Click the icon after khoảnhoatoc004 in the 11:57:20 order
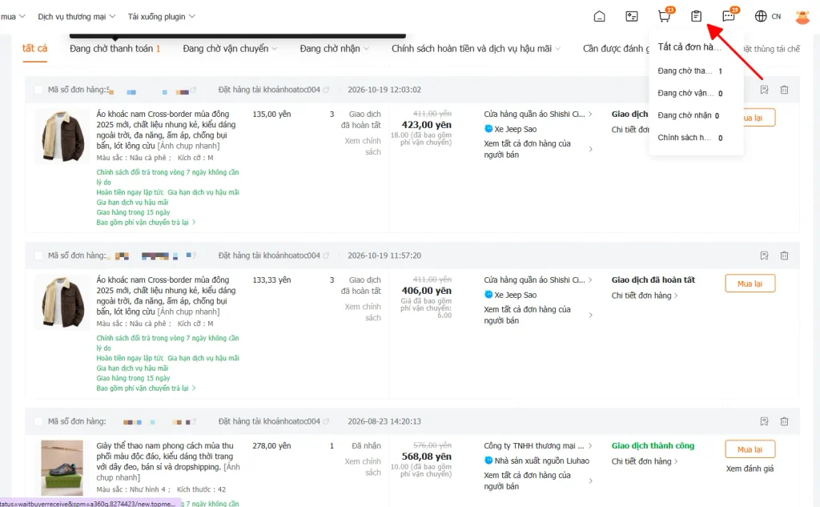 (x=327, y=256)
